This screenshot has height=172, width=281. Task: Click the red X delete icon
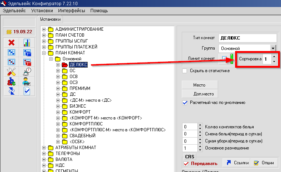11,43
